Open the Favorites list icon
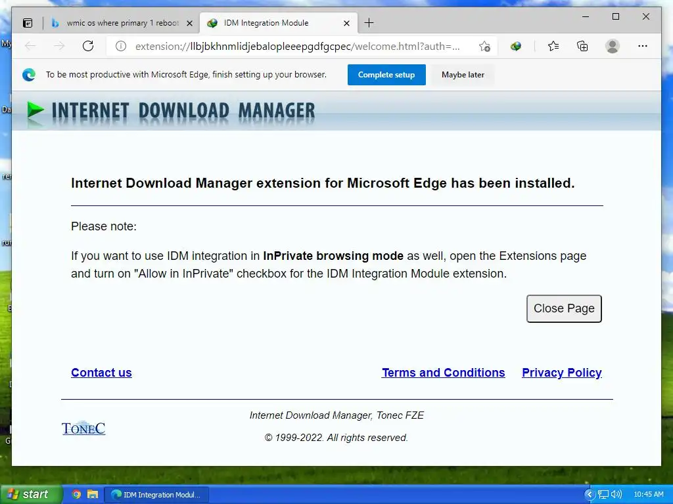 point(553,47)
